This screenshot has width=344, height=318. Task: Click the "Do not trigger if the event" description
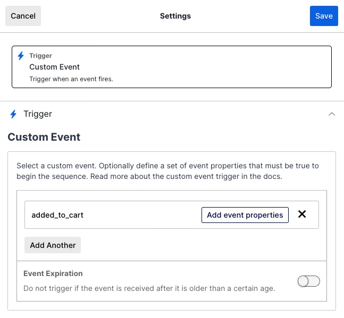pos(149,289)
